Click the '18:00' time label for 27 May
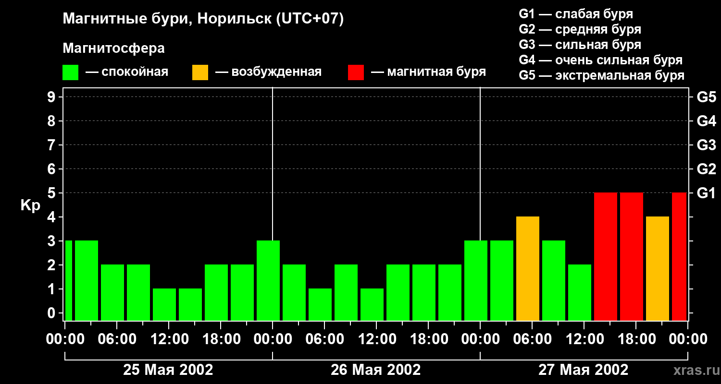Image resolution: width=721 pixels, height=384 pixels. pos(636,339)
